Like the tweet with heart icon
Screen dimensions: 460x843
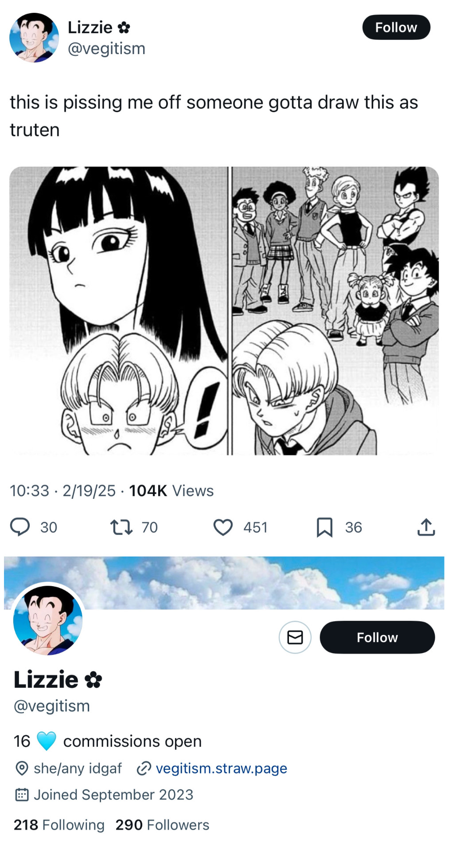point(223,527)
